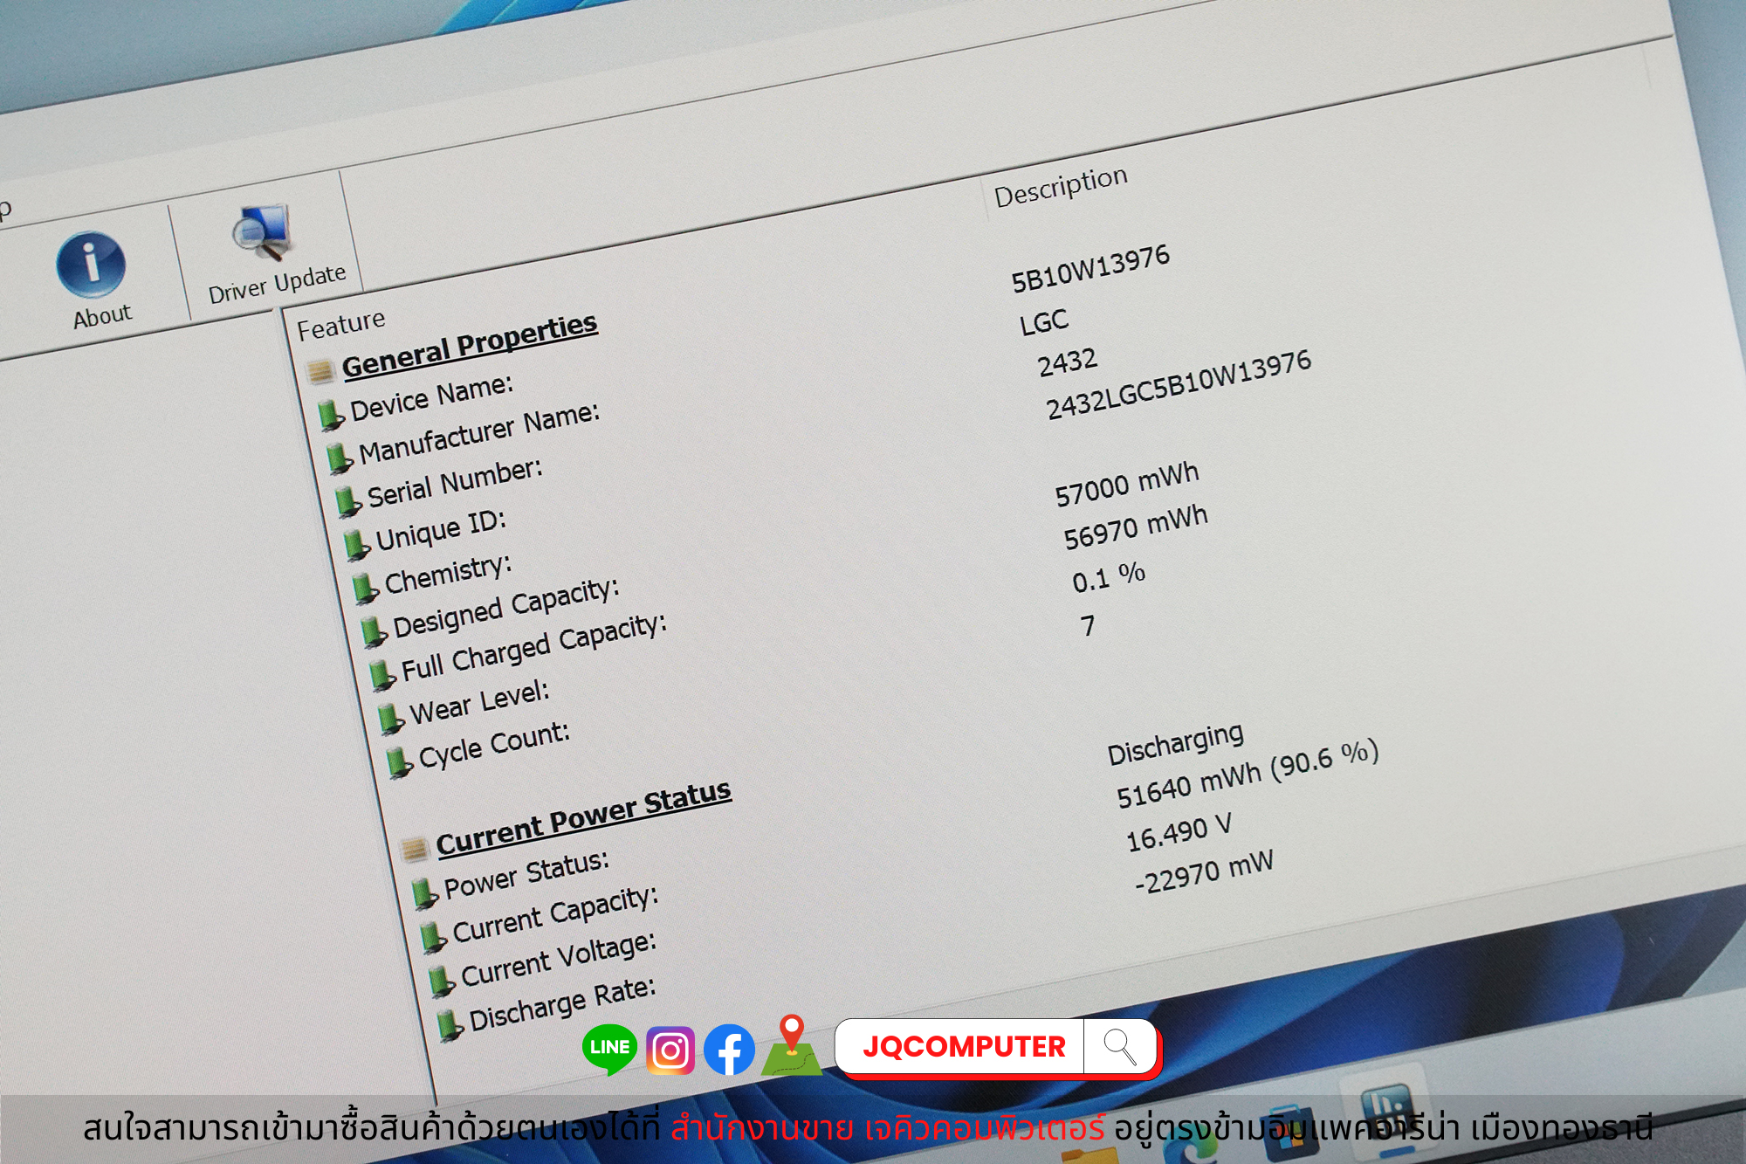
Task: Click the battery icon beside Current Voltage
Action: [x=442, y=981]
